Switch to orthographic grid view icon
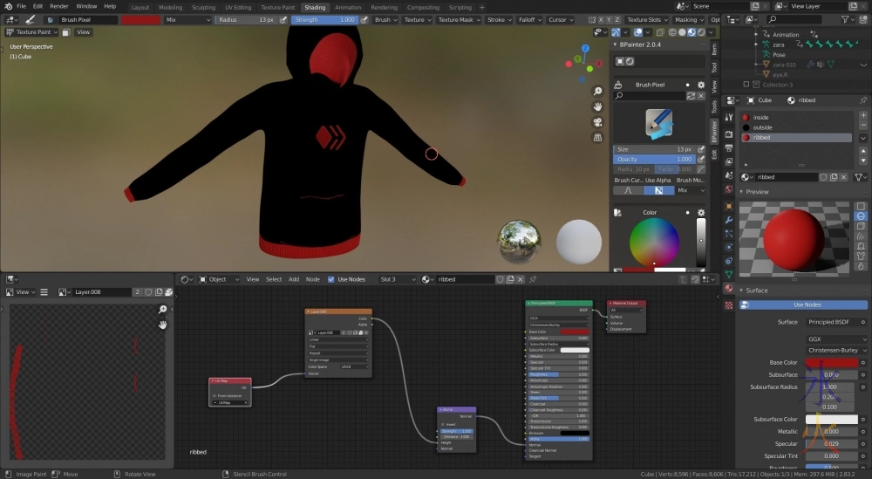This screenshot has width=872, height=479. (x=597, y=137)
